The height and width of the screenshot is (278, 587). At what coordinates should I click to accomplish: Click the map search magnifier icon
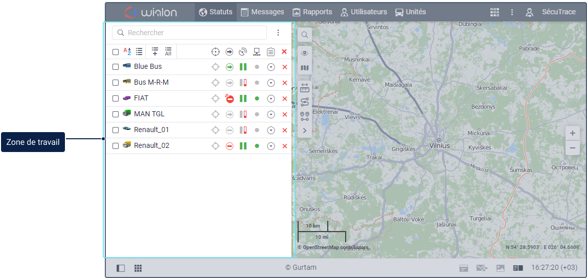coord(304,35)
